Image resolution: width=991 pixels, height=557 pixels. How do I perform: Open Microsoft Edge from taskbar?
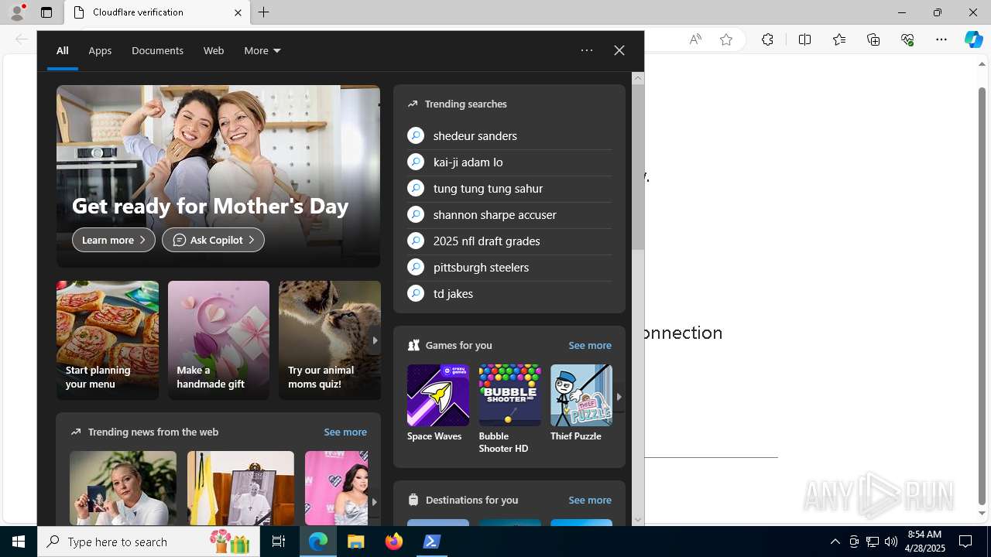tap(318, 542)
